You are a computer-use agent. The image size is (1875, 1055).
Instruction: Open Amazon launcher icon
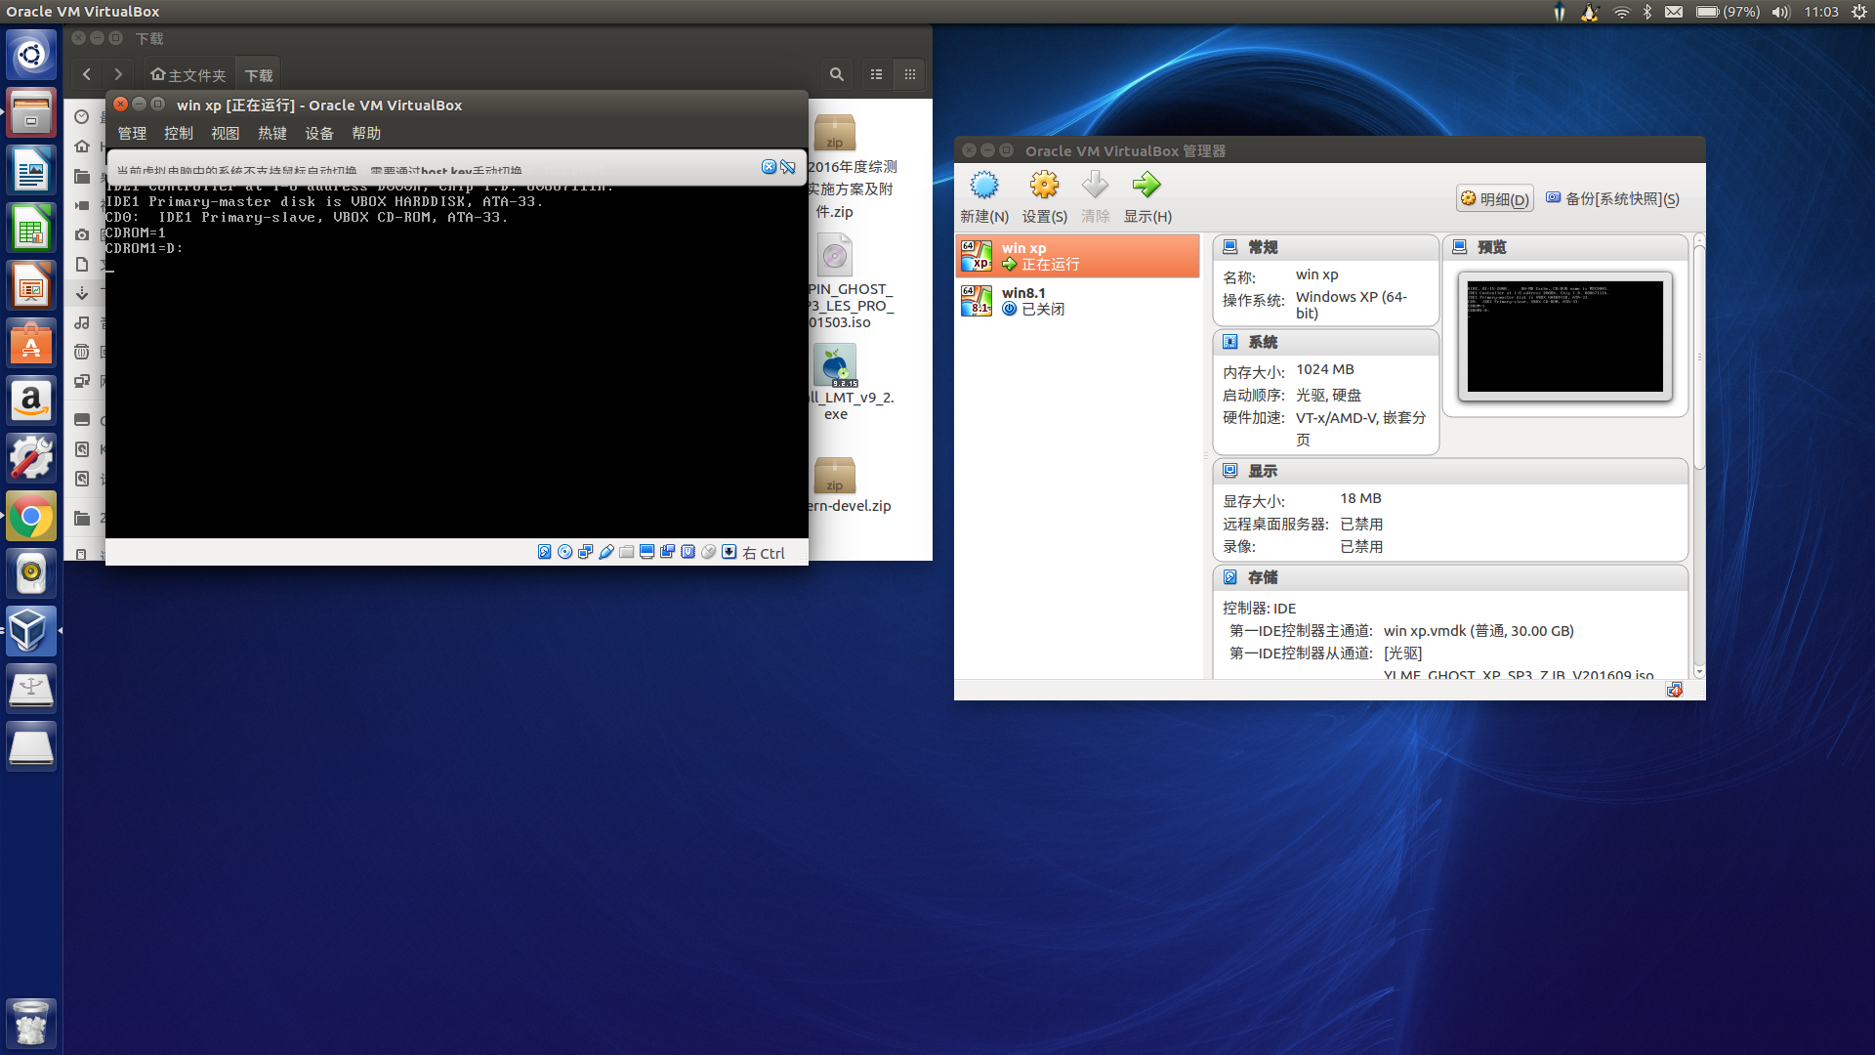[x=31, y=401]
